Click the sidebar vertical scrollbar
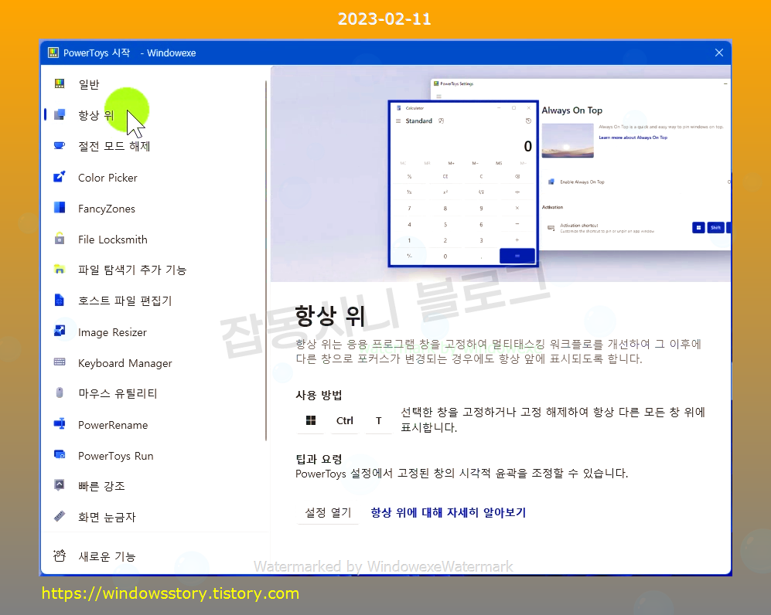Viewport: 771px width, 615px height. [266, 260]
